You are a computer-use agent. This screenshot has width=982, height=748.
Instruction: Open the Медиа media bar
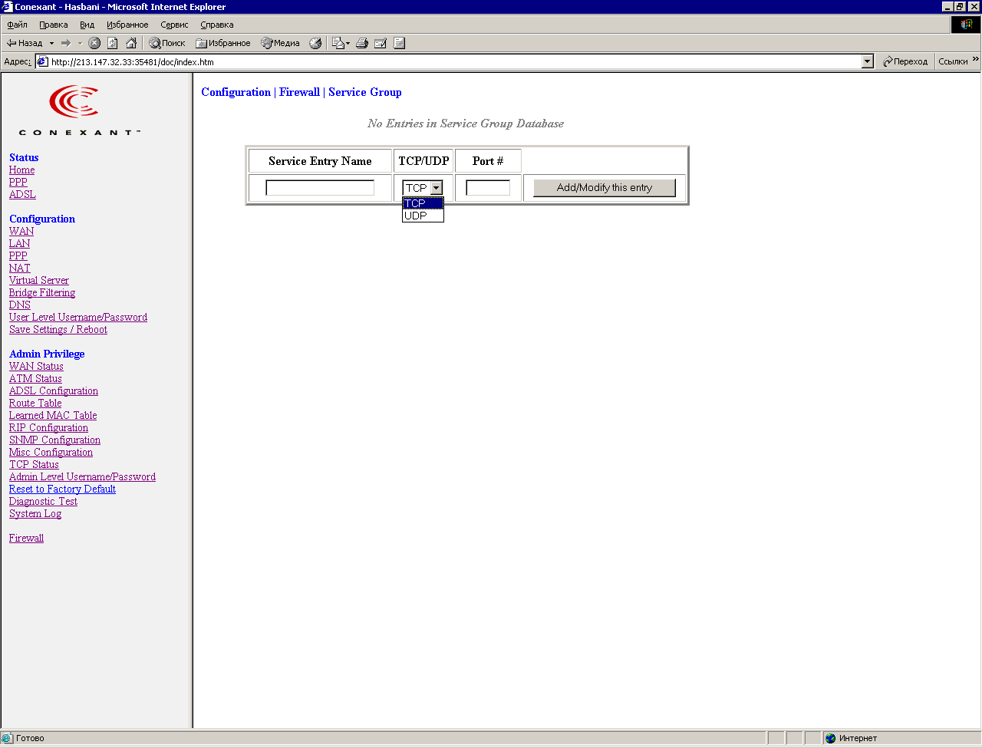click(x=280, y=43)
